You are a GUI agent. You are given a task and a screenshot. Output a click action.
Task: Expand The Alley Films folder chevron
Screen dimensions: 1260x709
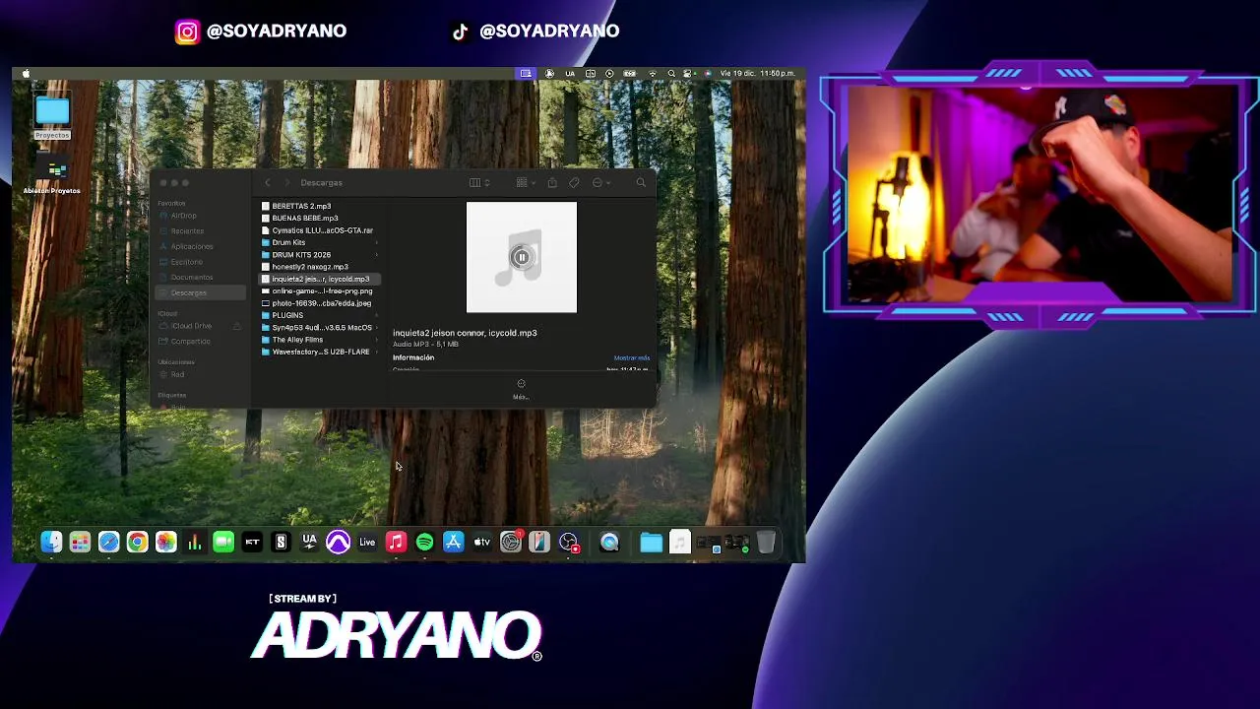click(x=377, y=340)
